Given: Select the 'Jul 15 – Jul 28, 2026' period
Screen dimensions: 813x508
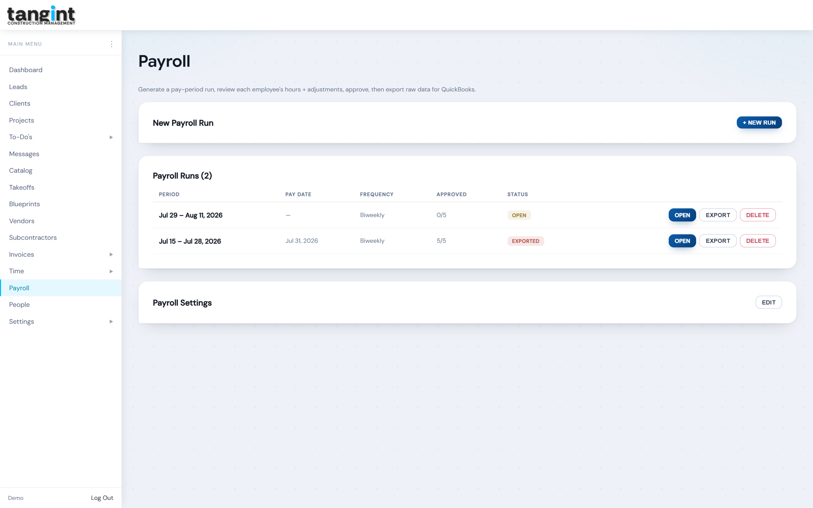Looking at the screenshot, I should point(190,241).
